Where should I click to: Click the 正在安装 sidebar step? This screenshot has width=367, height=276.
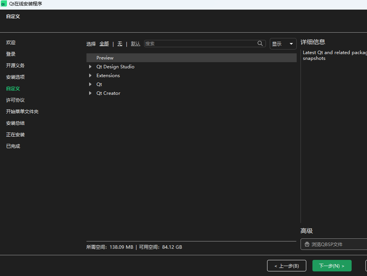[x=15, y=135]
